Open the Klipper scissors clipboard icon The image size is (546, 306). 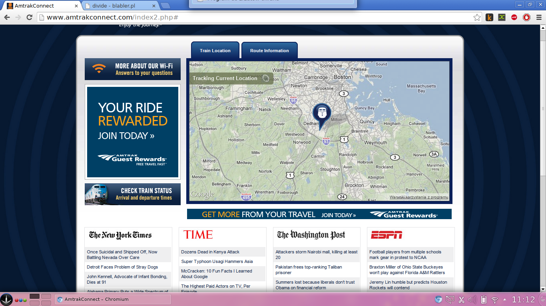[462, 300]
